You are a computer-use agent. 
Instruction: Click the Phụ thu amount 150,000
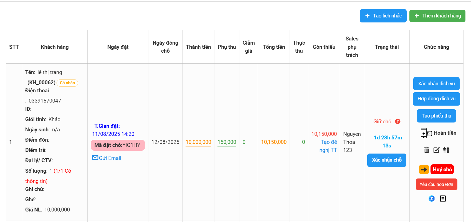(x=227, y=142)
